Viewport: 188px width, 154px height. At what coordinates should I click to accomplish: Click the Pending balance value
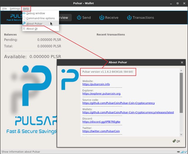[x=49, y=40]
